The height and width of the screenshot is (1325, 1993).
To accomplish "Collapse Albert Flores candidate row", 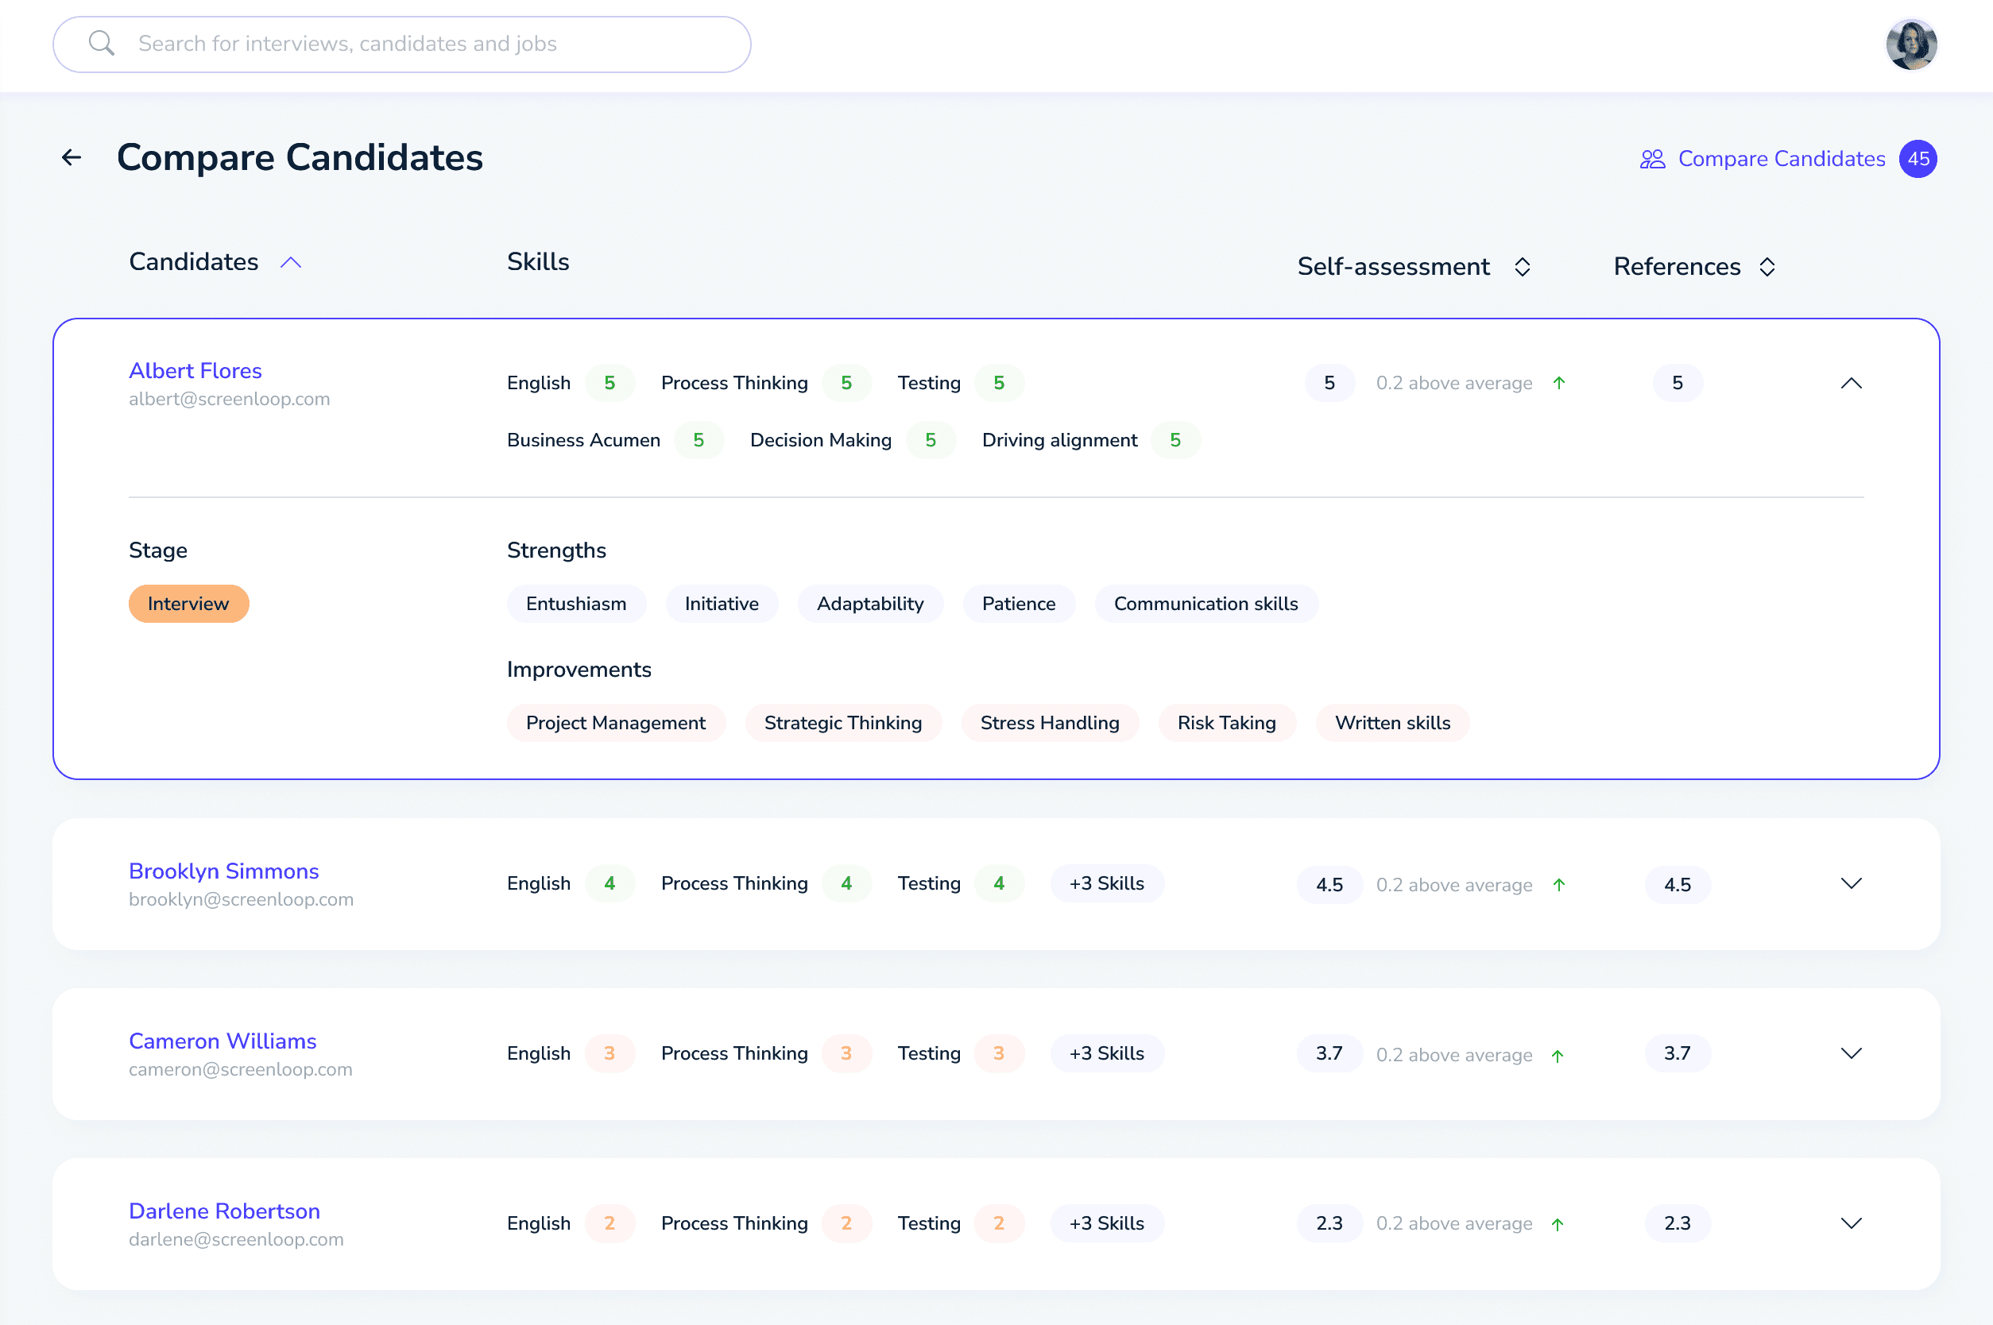I will coord(1850,383).
